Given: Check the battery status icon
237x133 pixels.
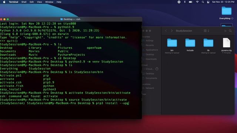Looking at the screenshot, I should coord(191,2).
